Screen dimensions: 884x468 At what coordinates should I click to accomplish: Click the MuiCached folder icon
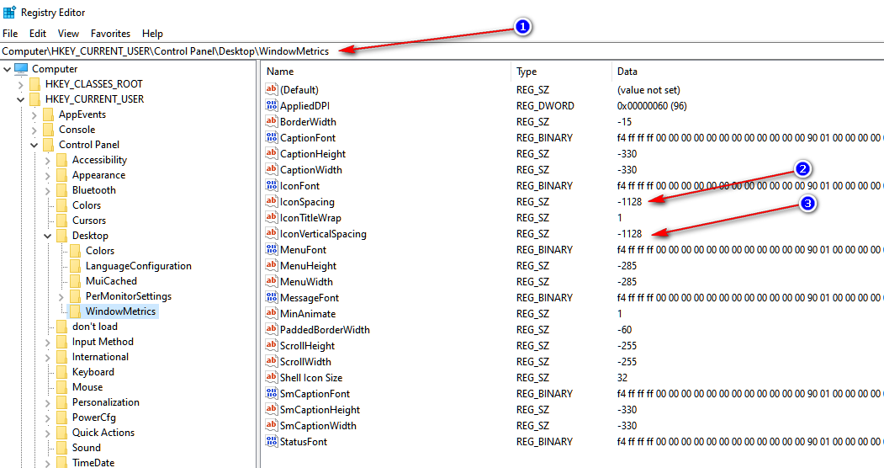point(76,281)
